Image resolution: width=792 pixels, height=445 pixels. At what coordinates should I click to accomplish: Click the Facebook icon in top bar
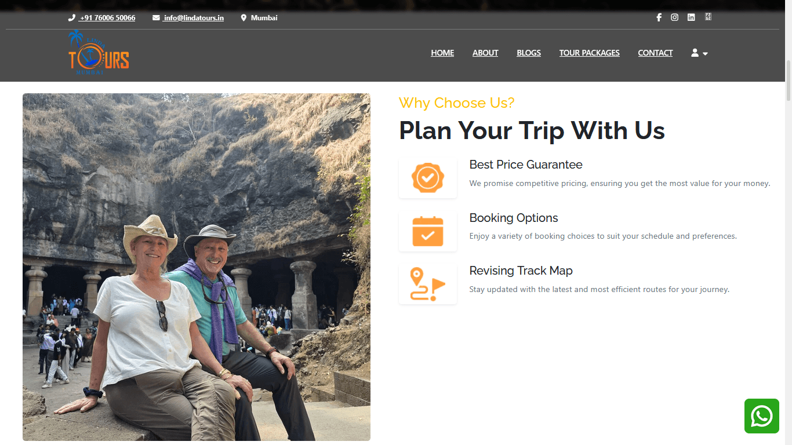click(659, 17)
